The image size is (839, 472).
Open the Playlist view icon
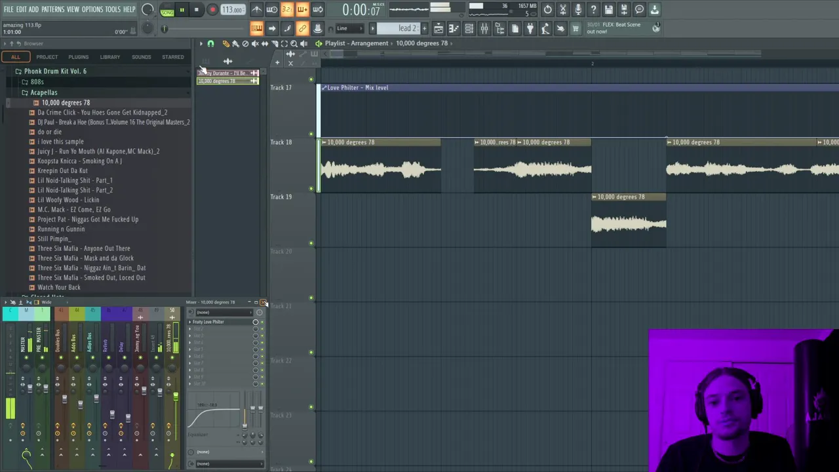point(439,28)
